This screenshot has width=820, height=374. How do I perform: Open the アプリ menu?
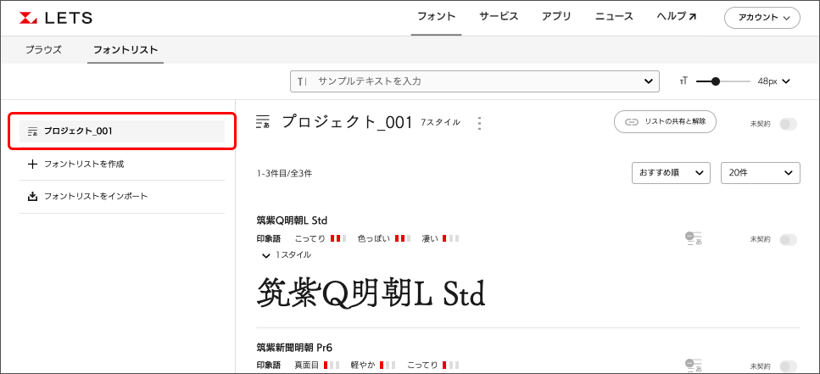click(556, 17)
